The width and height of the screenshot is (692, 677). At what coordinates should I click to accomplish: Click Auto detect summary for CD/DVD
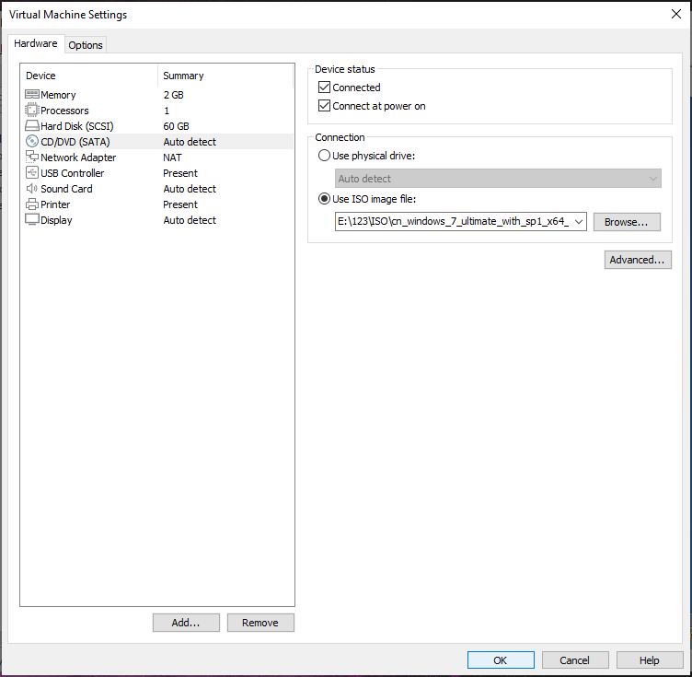190,142
